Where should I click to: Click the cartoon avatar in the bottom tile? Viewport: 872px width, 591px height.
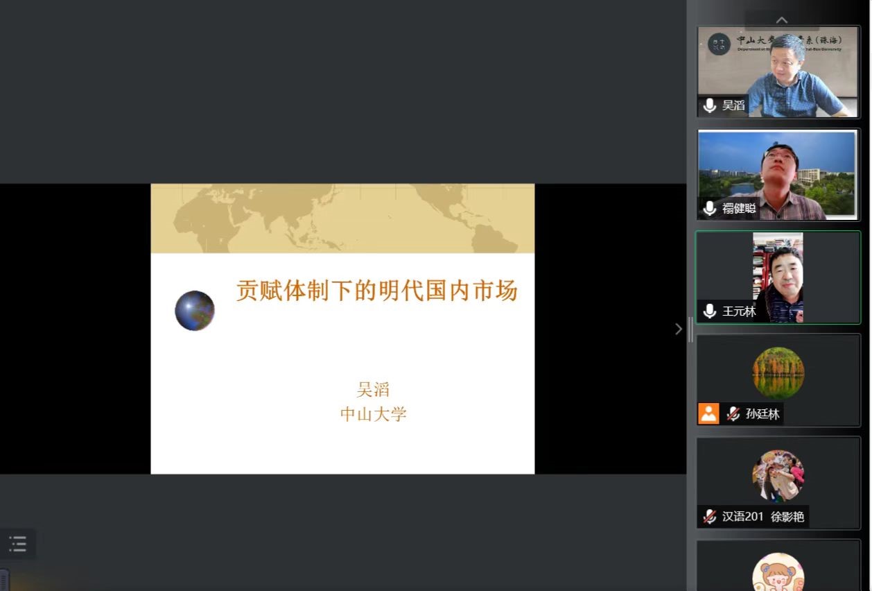pyautogui.click(x=778, y=573)
